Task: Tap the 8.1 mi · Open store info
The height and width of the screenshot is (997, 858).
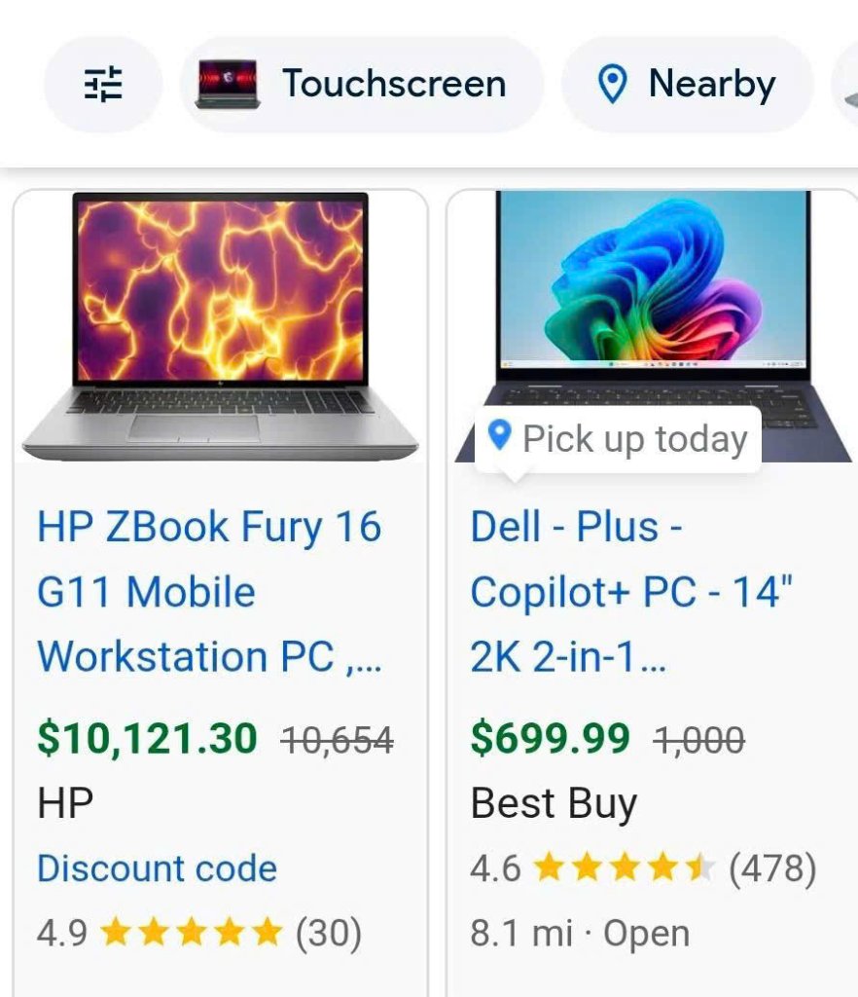Action: [580, 934]
